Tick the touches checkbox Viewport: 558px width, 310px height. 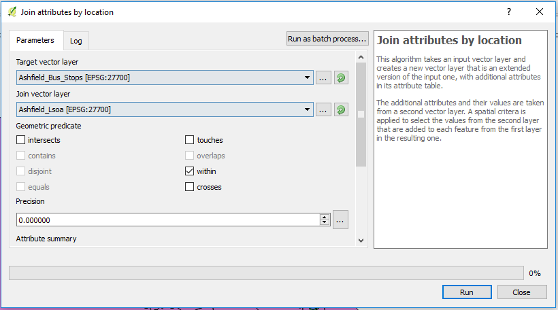(189, 140)
